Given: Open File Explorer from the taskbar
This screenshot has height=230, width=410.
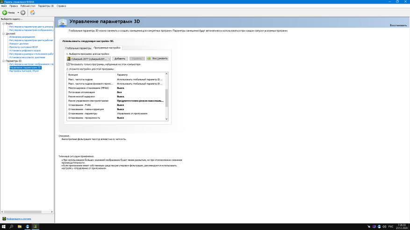Looking at the screenshot, I should pyautogui.click(x=20, y=226).
